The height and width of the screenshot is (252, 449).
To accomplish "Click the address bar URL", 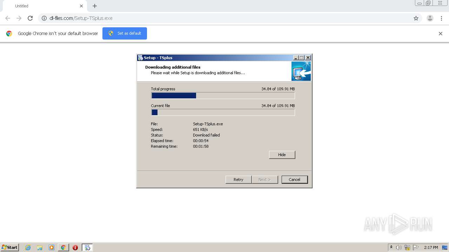I will (x=81, y=18).
